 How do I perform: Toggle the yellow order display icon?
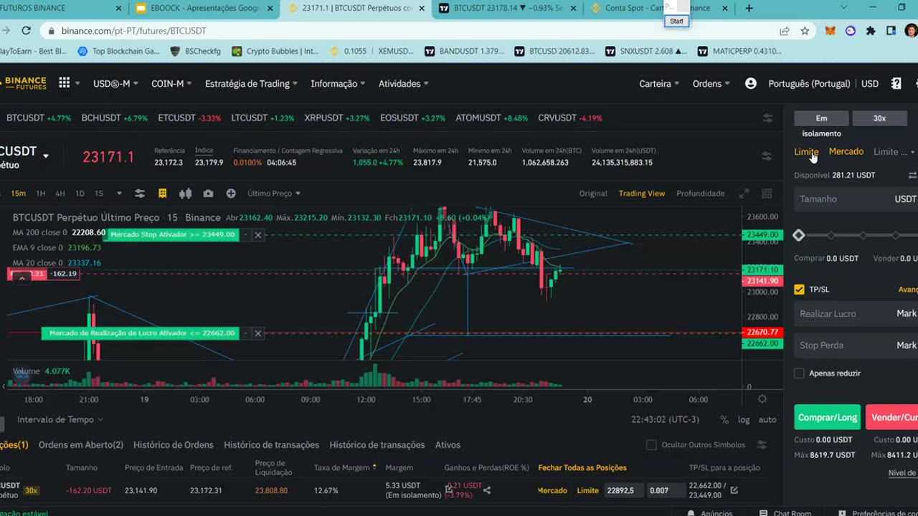click(x=163, y=193)
